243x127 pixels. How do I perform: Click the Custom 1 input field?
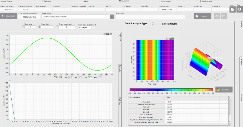click(185, 10)
